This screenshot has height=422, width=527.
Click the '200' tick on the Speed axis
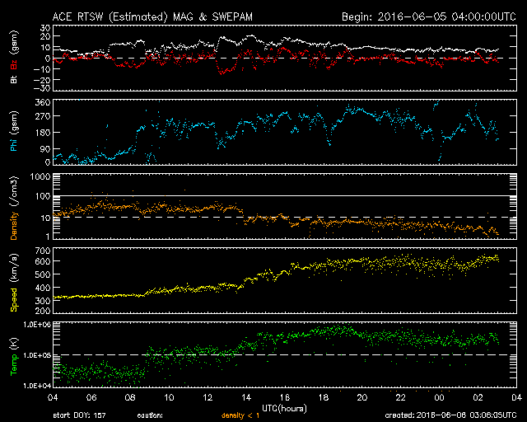pos(43,310)
